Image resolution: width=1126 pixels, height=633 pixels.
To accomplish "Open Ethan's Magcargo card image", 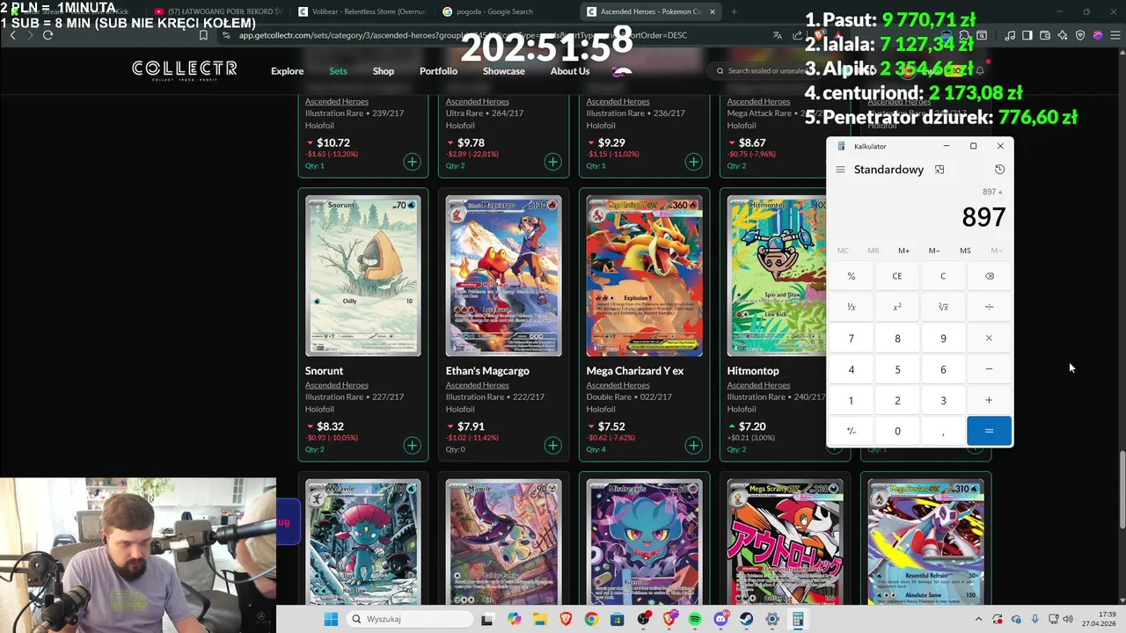I will tap(503, 276).
